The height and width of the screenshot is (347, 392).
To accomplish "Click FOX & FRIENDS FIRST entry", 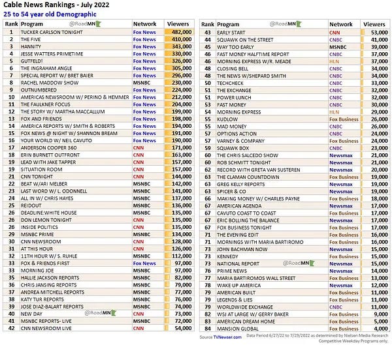I will (45, 264).
